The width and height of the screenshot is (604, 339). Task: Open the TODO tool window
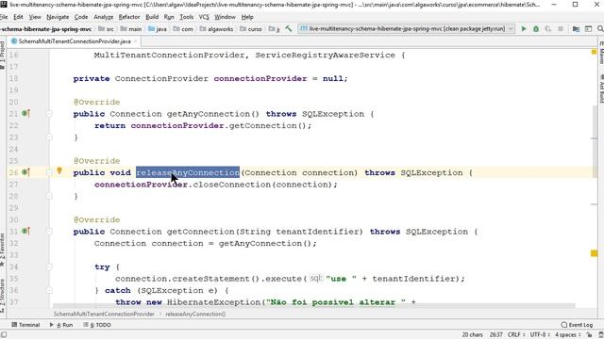tap(97, 325)
